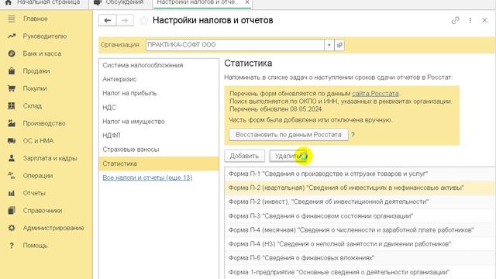Click the Склад grid icon

pos(12,105)
